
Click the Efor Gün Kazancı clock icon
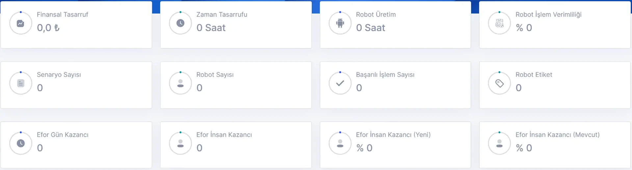21,143
